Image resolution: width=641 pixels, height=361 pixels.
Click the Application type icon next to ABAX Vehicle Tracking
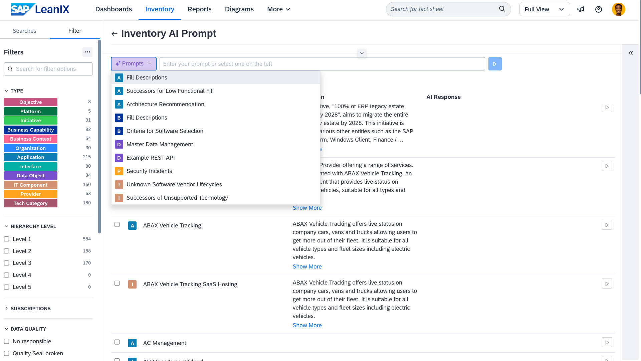pos(132,225)
